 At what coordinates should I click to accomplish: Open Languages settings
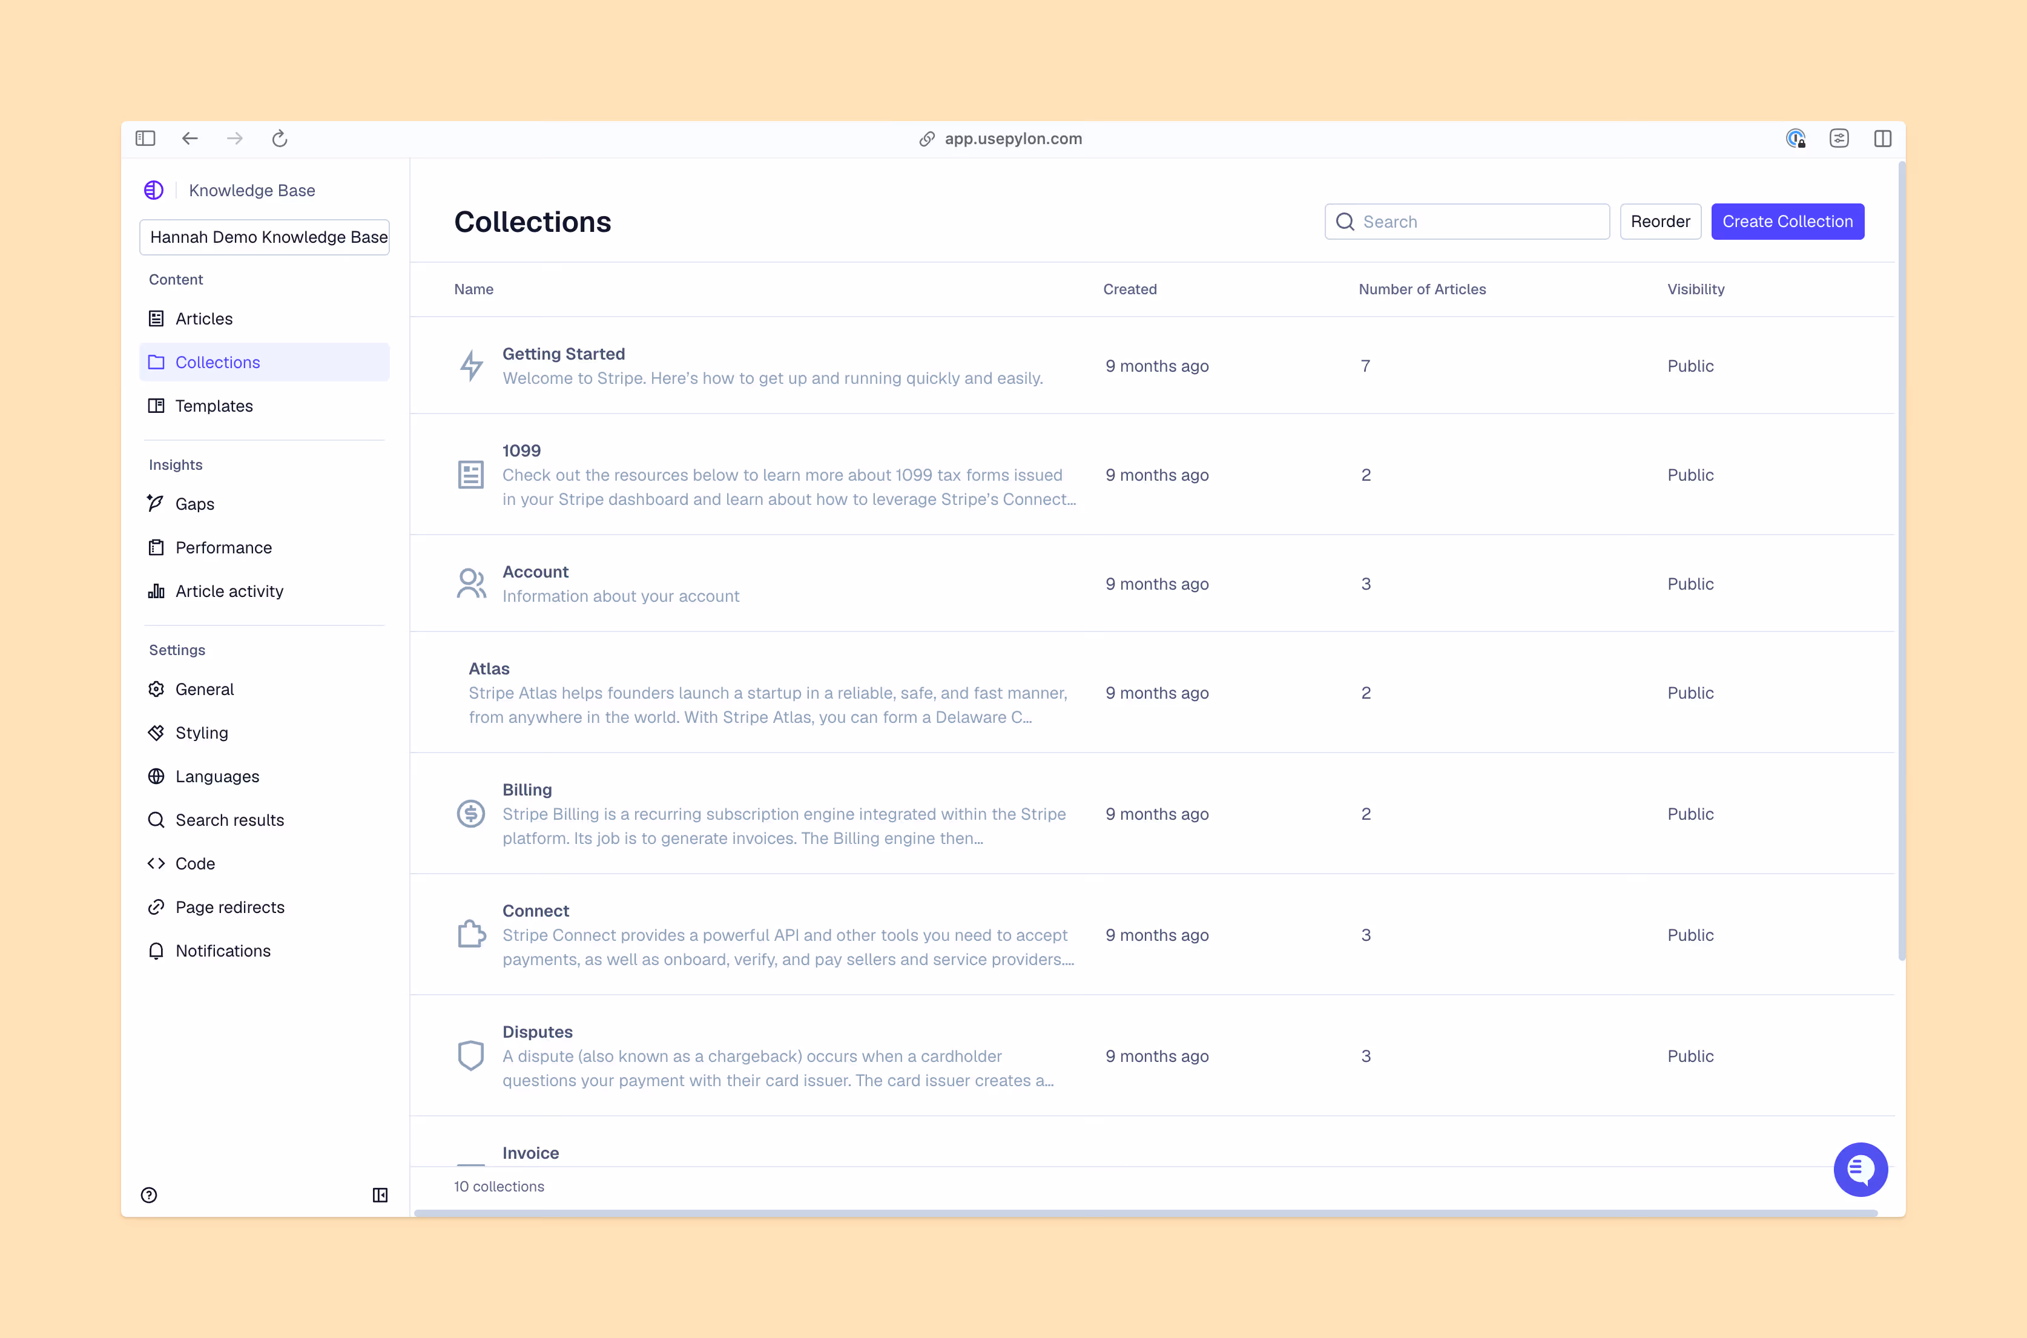[265, 776]
